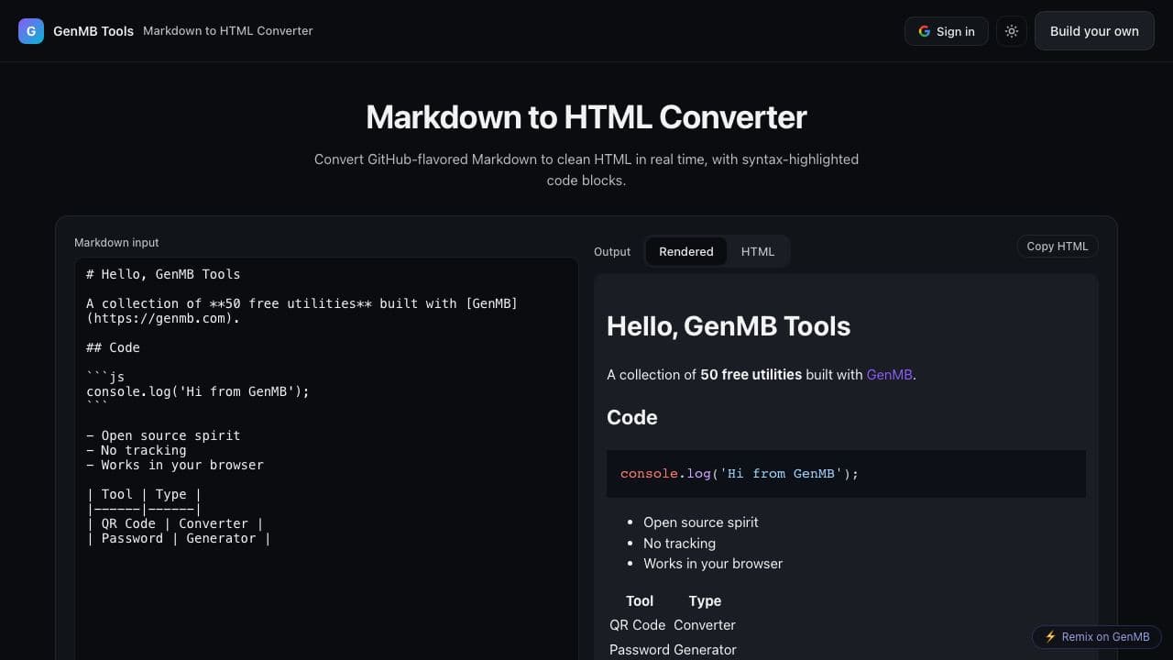1173x660 pixels.
Task: Click the '50 free utilities' bold text
Action: pyautogui.click(x=751, y=374)
